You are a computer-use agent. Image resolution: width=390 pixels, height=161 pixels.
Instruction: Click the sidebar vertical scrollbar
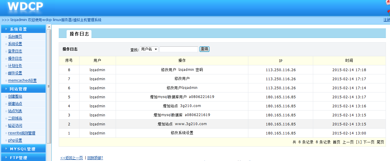[49, 86]
